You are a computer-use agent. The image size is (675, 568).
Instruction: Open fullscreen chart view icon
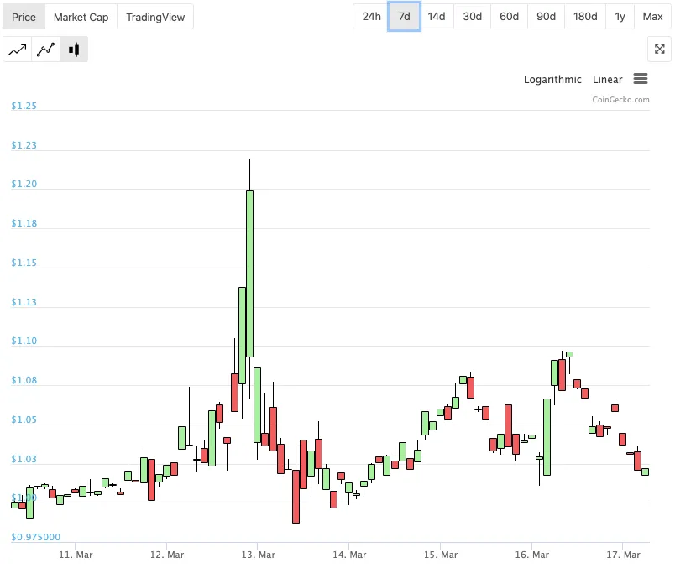tap(660, 49)
